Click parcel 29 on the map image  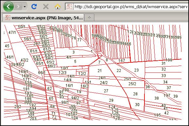coord(111,100)
